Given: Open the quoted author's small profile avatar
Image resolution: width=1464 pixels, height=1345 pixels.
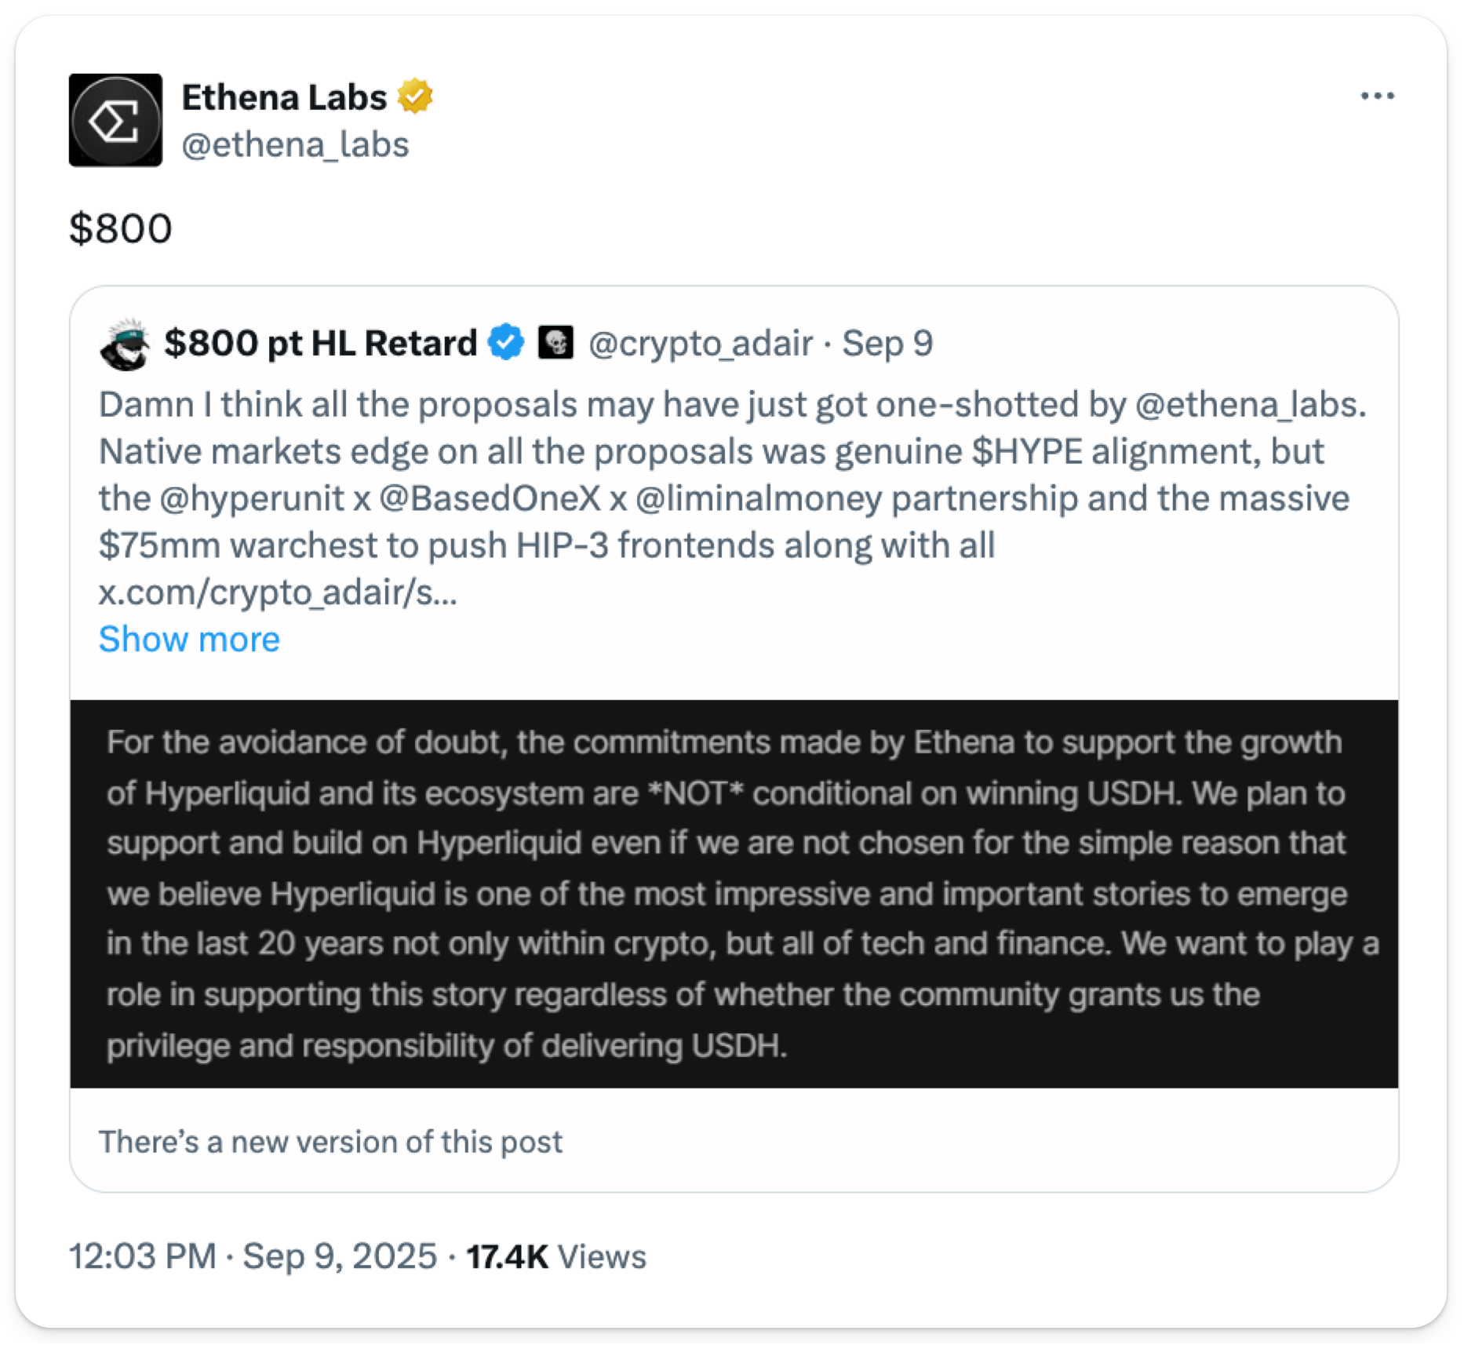Looking at the screenshot, I should point(125,344).
